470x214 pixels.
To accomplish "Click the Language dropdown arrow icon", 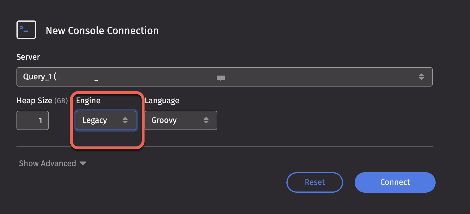I will 206,120.
